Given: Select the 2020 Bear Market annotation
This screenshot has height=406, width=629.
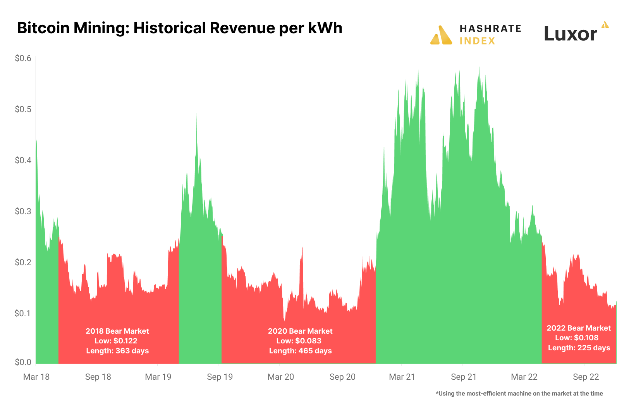Looking at the screenshot, I should coord(301,341).
